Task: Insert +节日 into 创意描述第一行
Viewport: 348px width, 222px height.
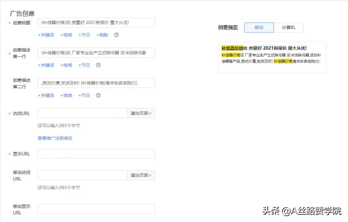Action: pos(84,65)
